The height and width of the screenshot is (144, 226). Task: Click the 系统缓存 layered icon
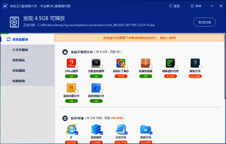[x=96, y=129]
